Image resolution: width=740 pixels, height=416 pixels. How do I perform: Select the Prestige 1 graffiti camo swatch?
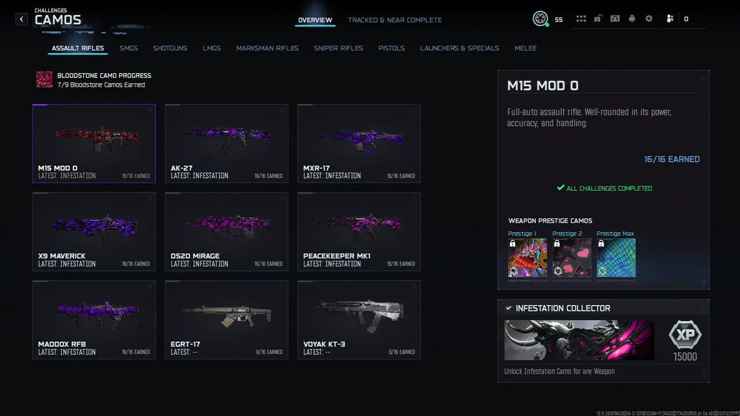pyautogui.click(x=527, y=258)
